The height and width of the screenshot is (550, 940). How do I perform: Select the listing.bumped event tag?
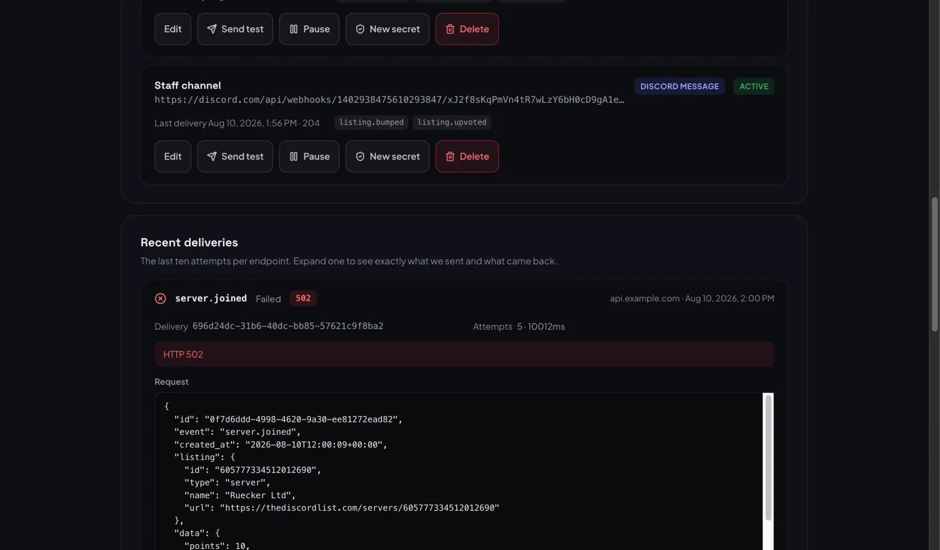coord(371,122)
